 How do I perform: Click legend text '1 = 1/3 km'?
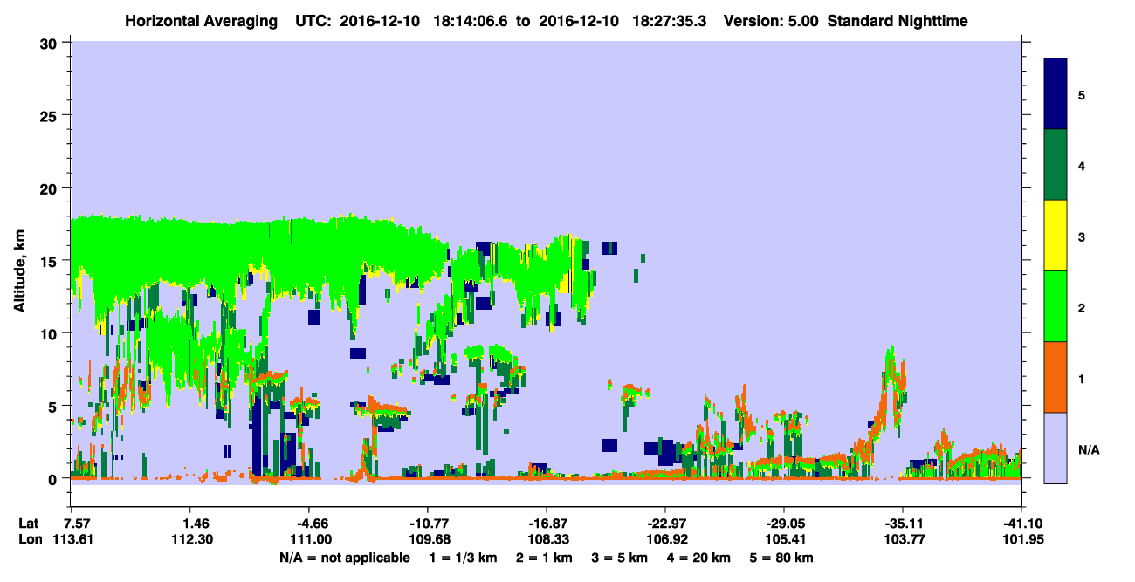464,558
